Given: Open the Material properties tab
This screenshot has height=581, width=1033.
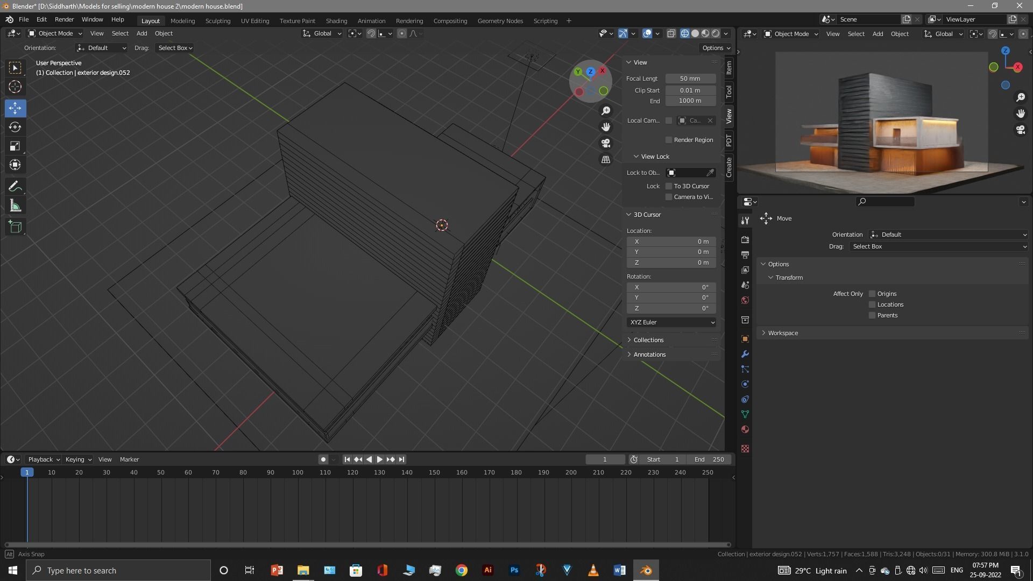Looking at the screenshot, I should (745, 430).
